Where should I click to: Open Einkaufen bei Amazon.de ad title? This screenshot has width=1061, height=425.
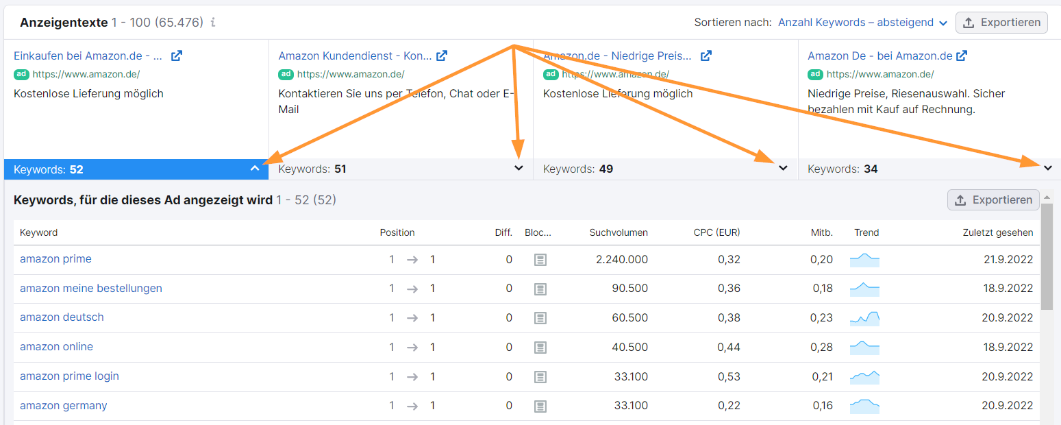point(88,56)
